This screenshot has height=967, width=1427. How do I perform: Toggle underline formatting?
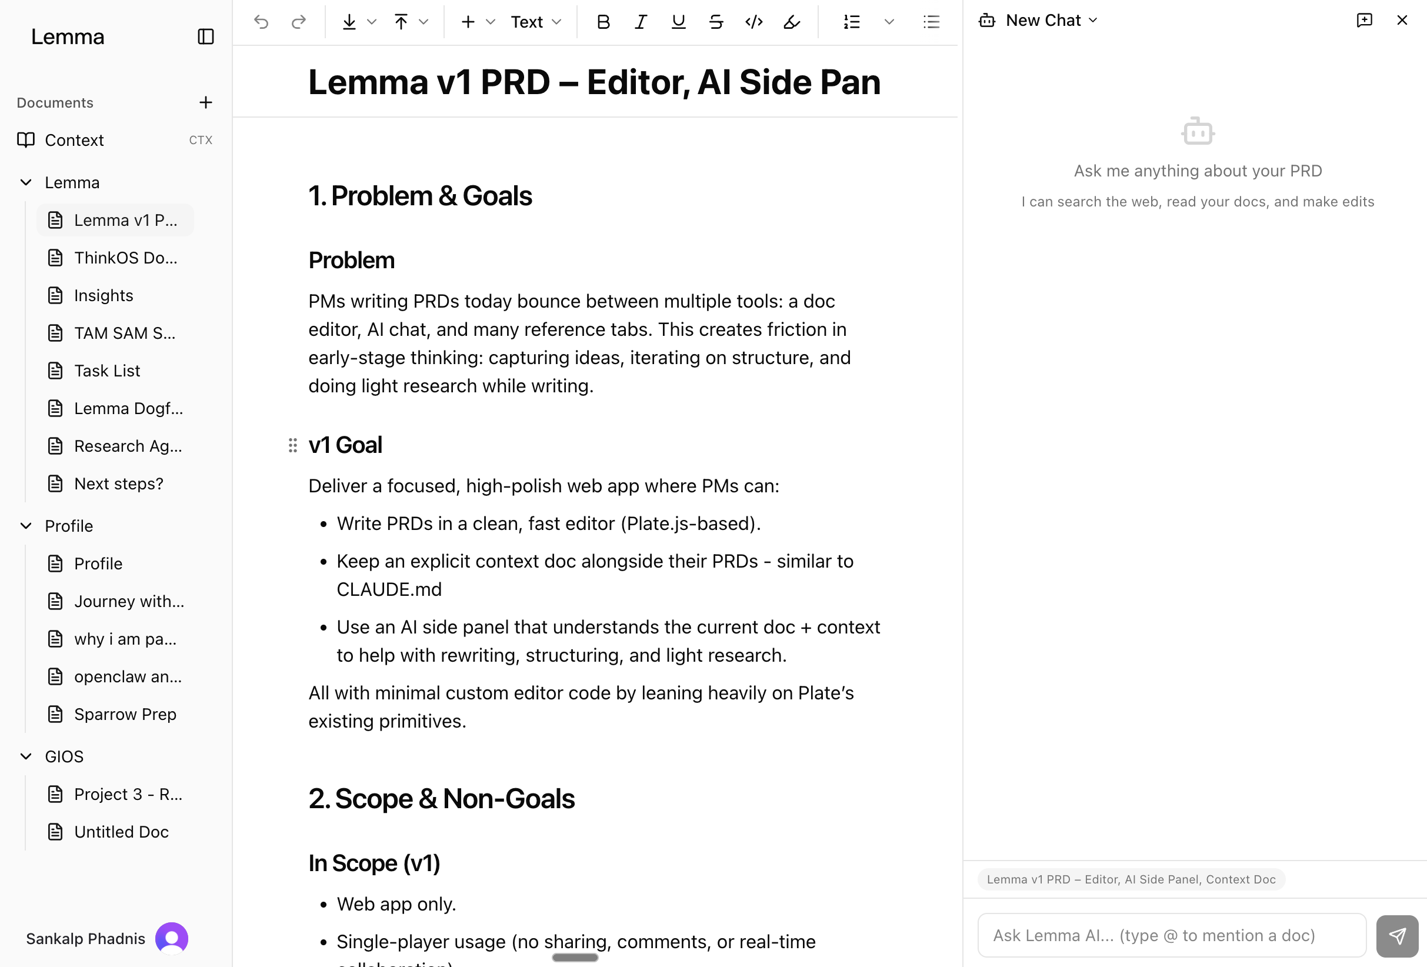pos(678,22)
